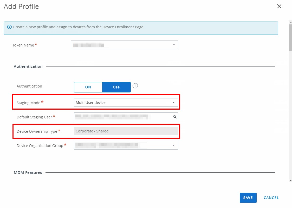The height and width of the screenshot is (208, 292).
Task: Click the Corporate - Shared ownership field
Action: 126,131
